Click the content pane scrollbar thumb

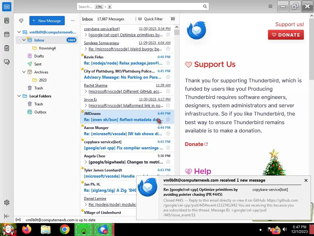312,49
